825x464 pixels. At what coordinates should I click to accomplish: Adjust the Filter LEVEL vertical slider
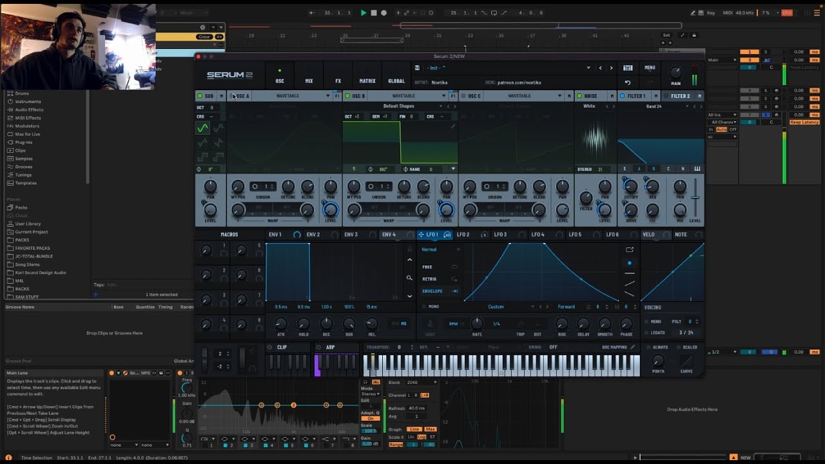point(695,197)
